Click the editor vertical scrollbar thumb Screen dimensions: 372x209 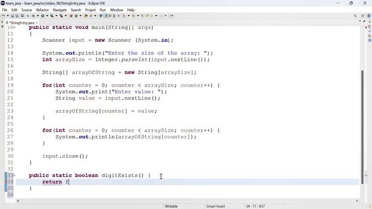(362, 127)
